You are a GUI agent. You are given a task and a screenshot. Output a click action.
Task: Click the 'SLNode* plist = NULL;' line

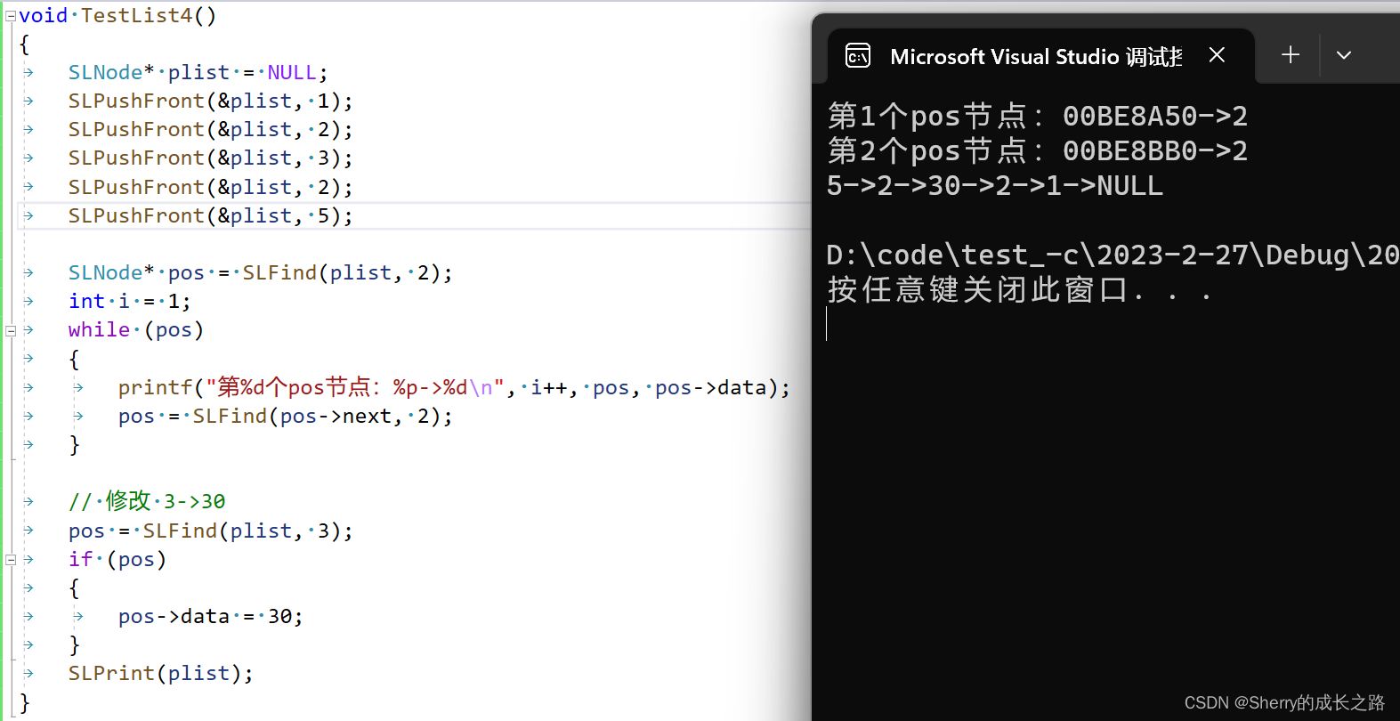point(198,73)
